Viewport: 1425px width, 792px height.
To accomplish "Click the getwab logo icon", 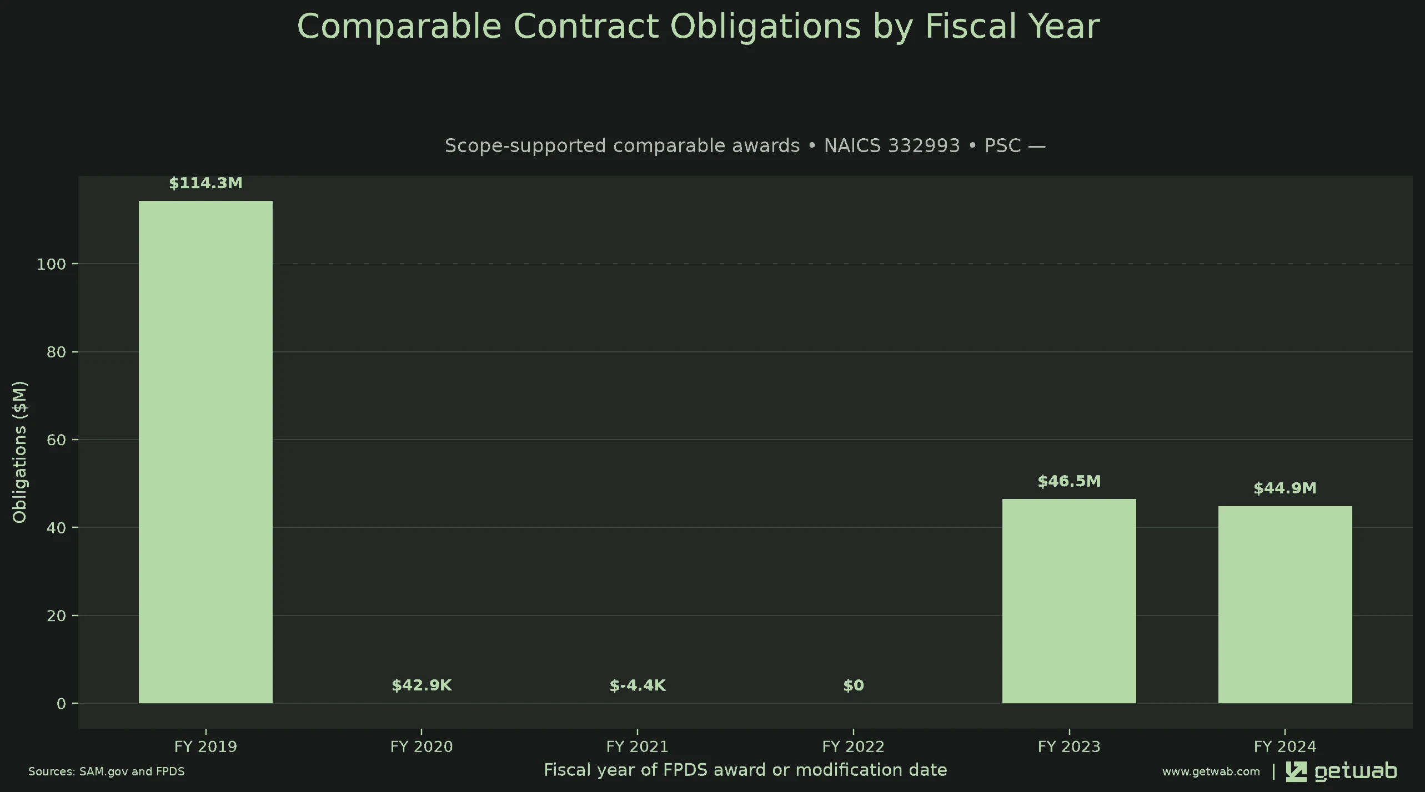I will tap(1296, 771).
